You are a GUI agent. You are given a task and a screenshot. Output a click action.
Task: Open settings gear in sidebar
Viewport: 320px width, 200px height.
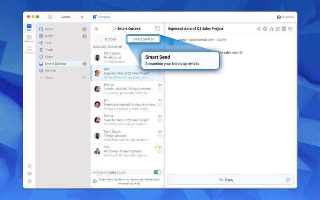[30, 181]
